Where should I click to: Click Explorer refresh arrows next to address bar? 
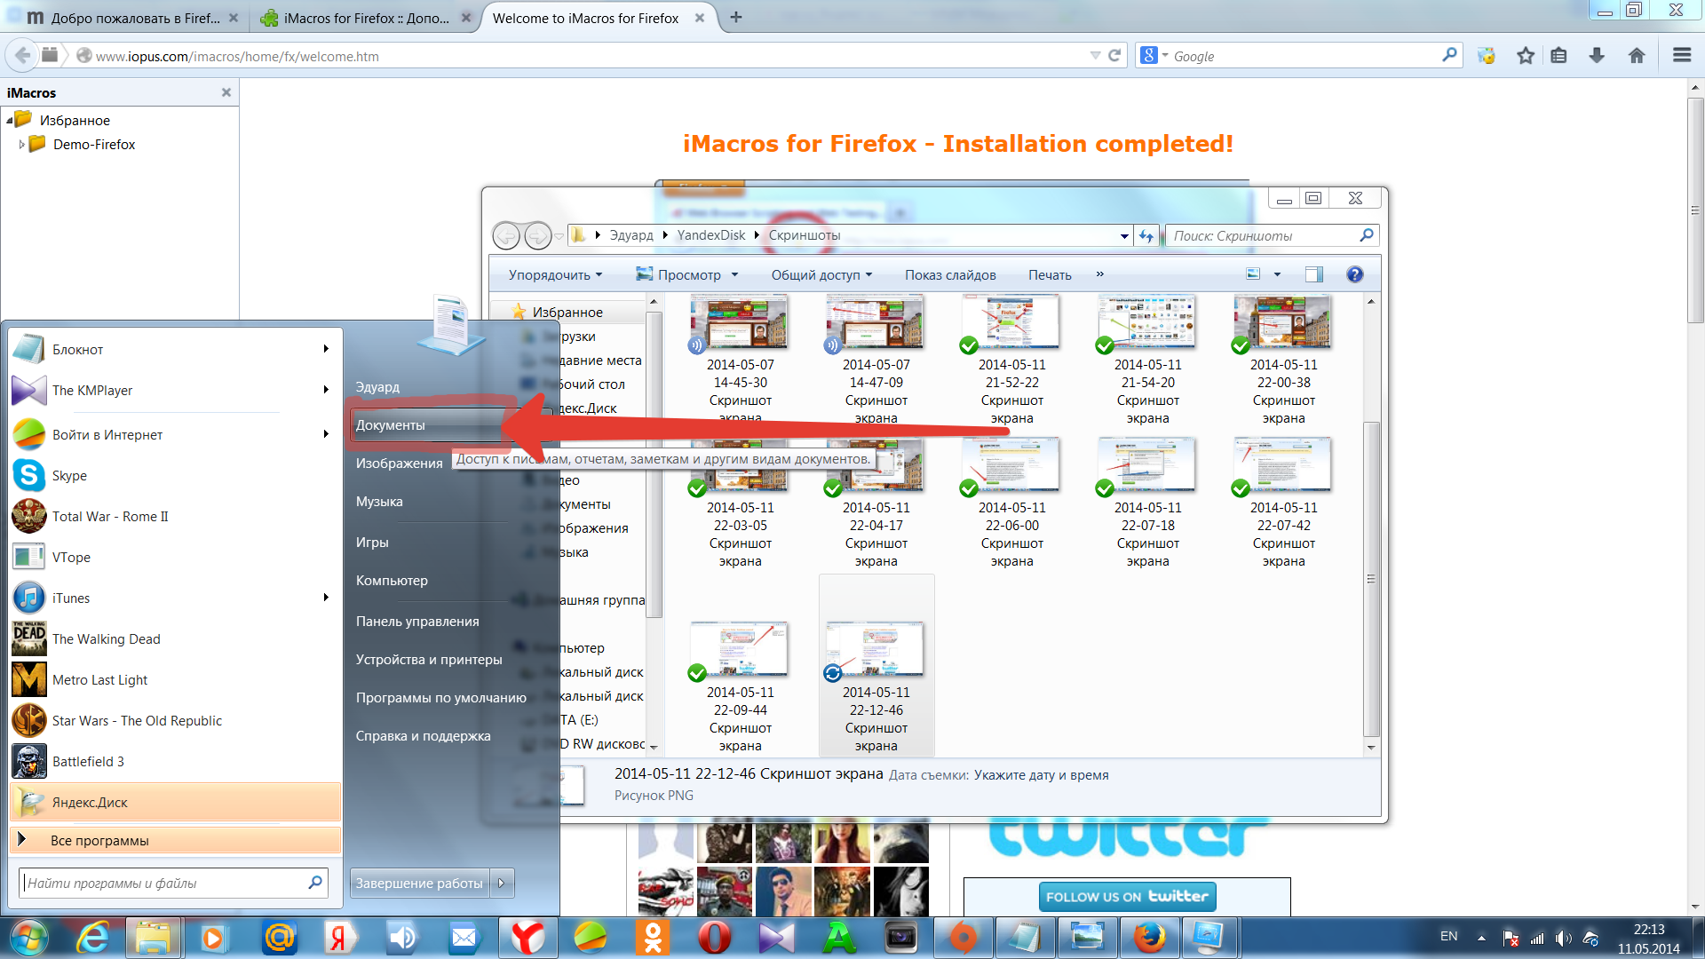(x=1146, y=236)
